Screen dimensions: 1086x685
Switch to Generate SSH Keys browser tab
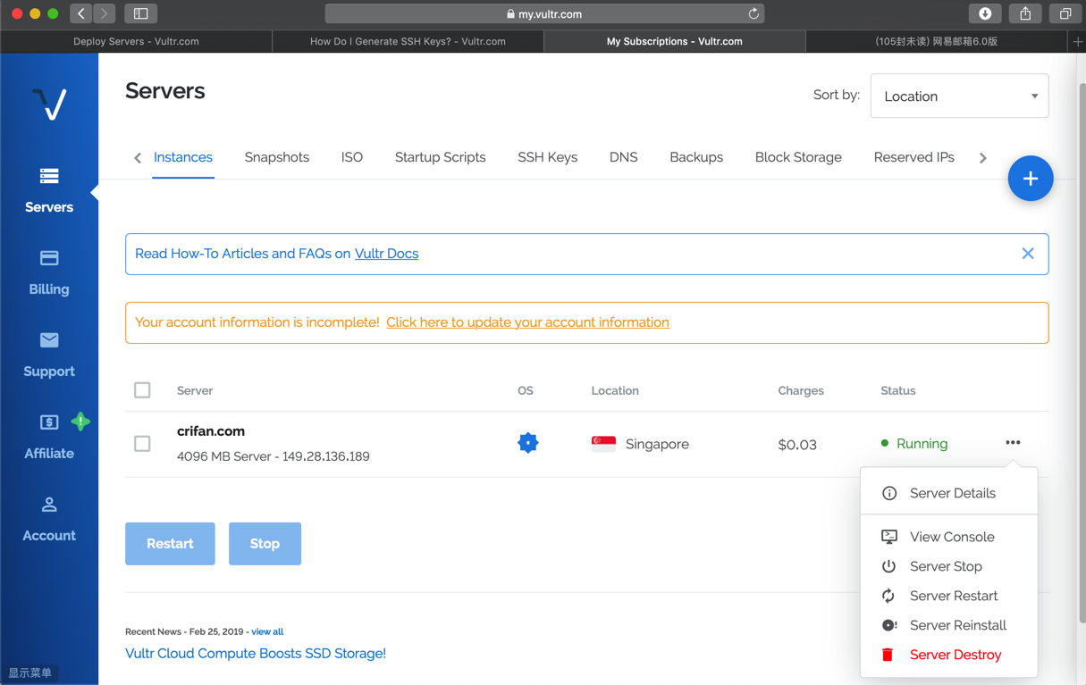coord(408,41)
